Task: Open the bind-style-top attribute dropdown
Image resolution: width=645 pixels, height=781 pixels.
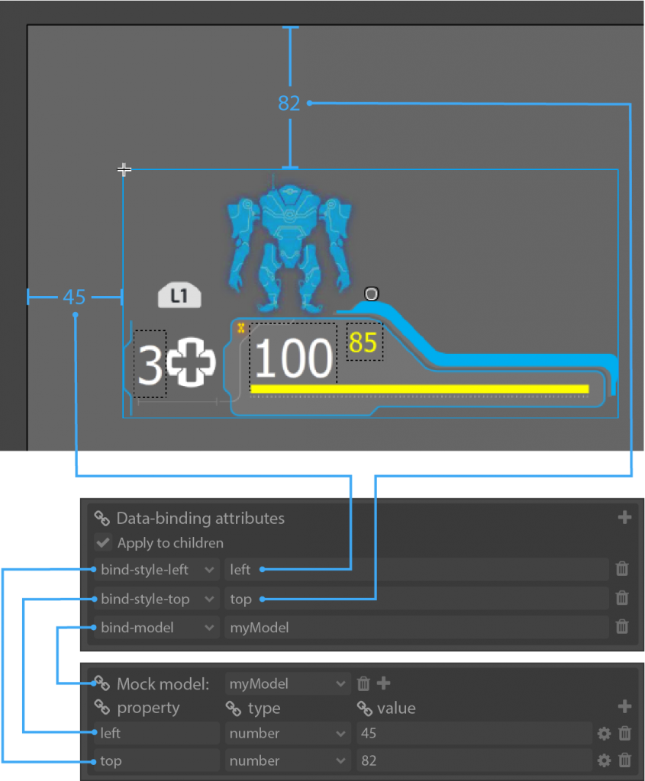Action: pos(208,599)
